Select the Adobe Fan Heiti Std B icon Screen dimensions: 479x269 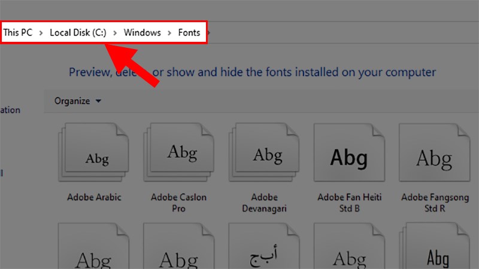click(349, 157)
